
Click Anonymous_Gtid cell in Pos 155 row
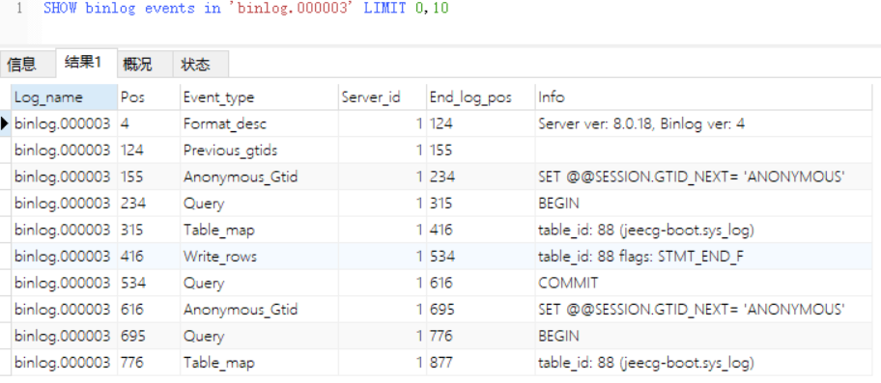259,177
